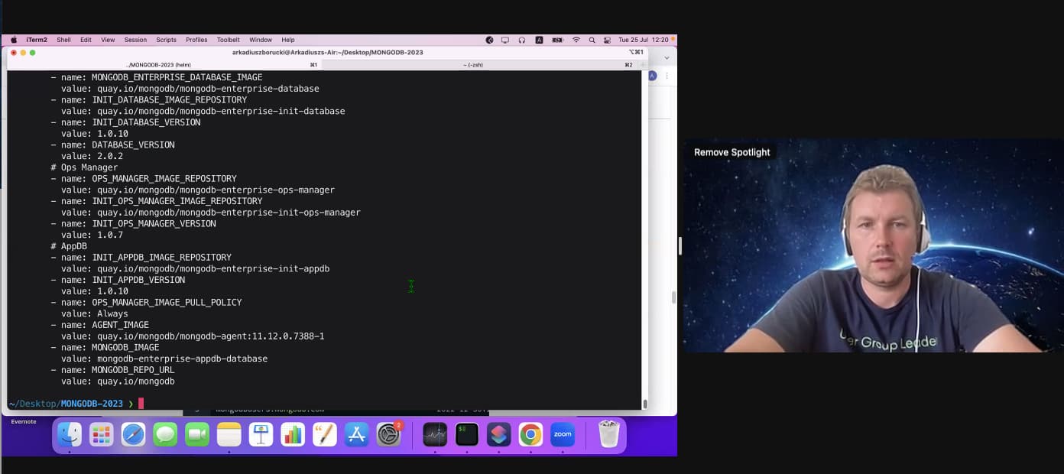
Task: Open Notes app in dock
Action: [229, 434]
